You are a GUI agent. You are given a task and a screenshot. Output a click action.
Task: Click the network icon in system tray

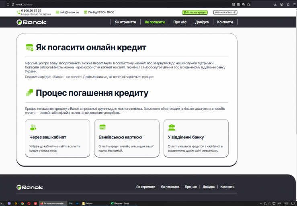(x=274, y=204)
